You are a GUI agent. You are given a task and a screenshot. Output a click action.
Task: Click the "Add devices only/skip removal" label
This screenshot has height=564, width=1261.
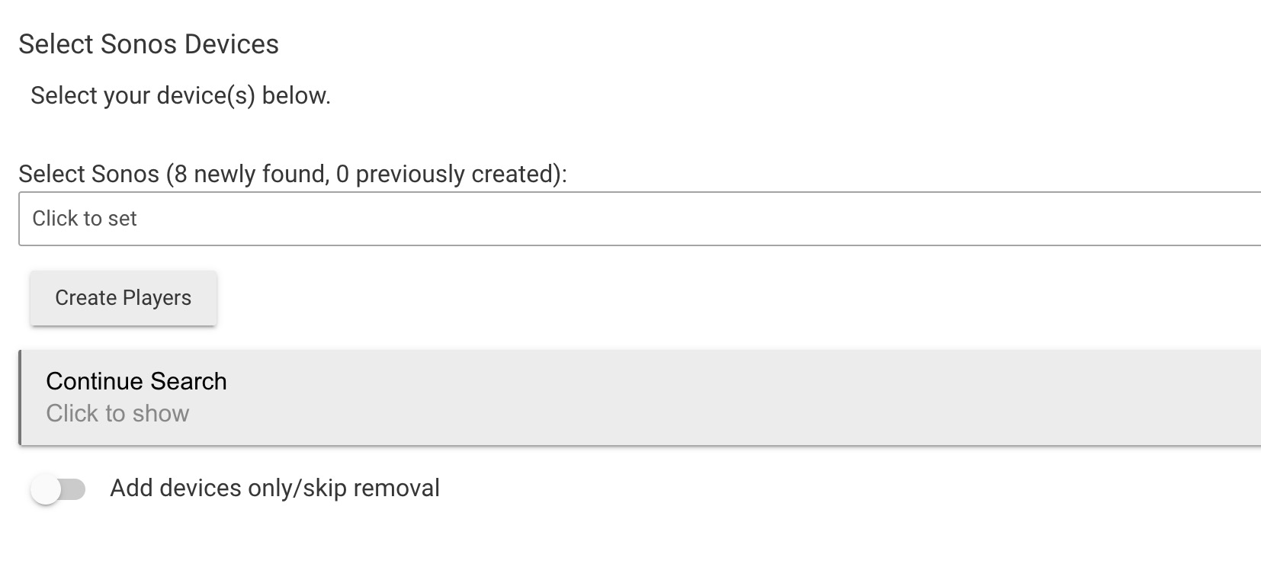[x=274, y=488]
